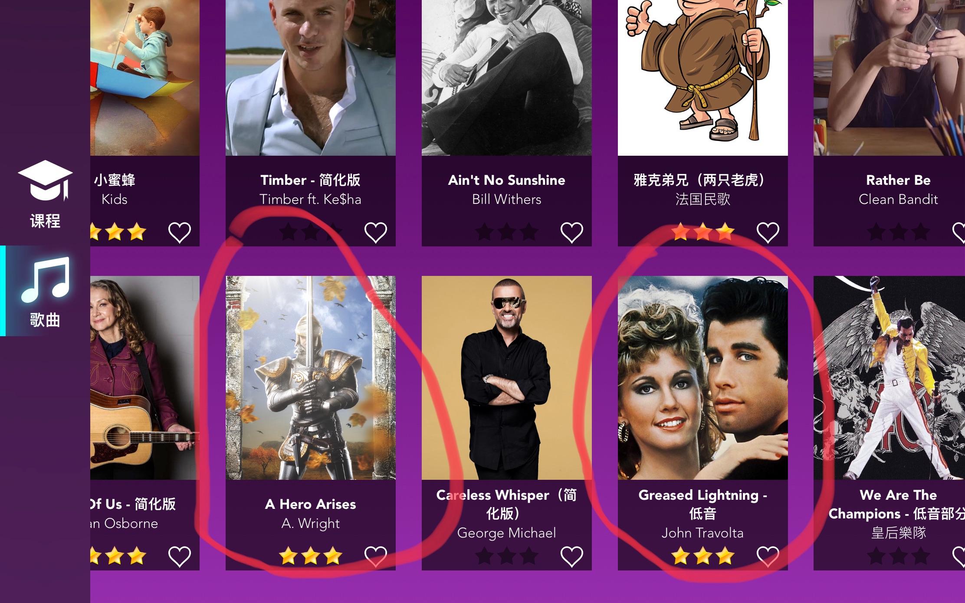Viewport: 965px width, 603px height.
Task: Tap the heart on A Hero Arises
Action: [375, 557]
